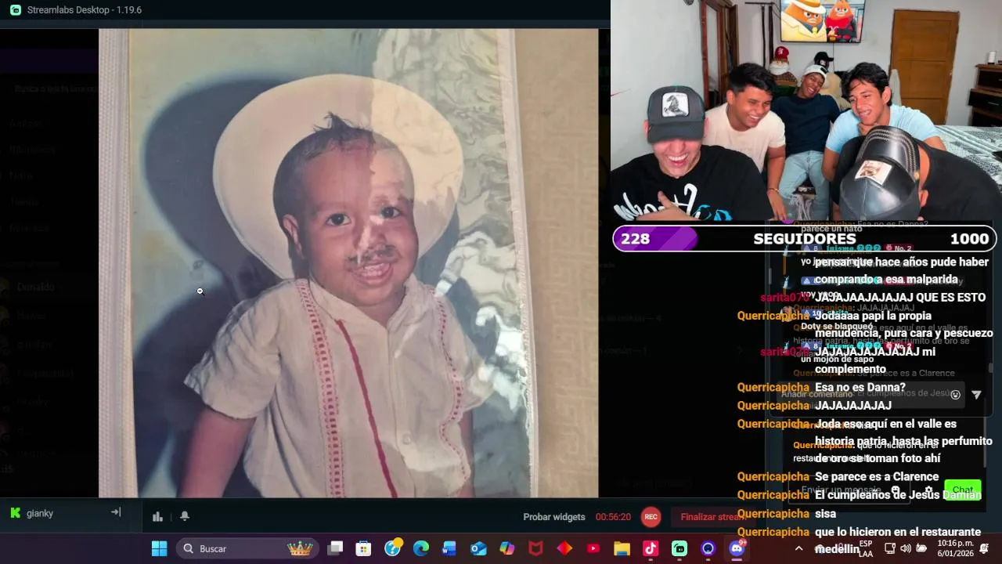
Task: Open Outlook from the taskbar
Action: (478, 548)
